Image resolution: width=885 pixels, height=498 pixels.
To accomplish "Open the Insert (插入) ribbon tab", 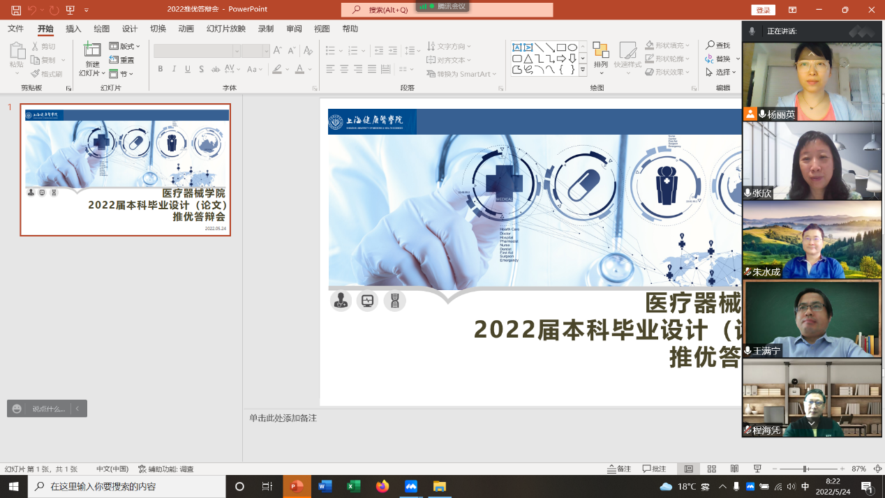I will (x=73, y=29).
